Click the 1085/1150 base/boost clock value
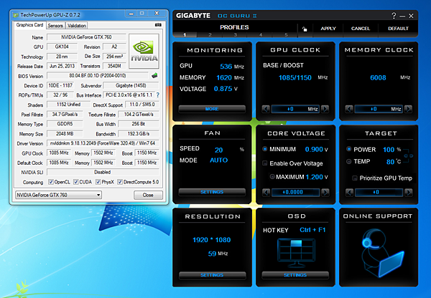This screenshot has height=298, width=431. (295, 77)
